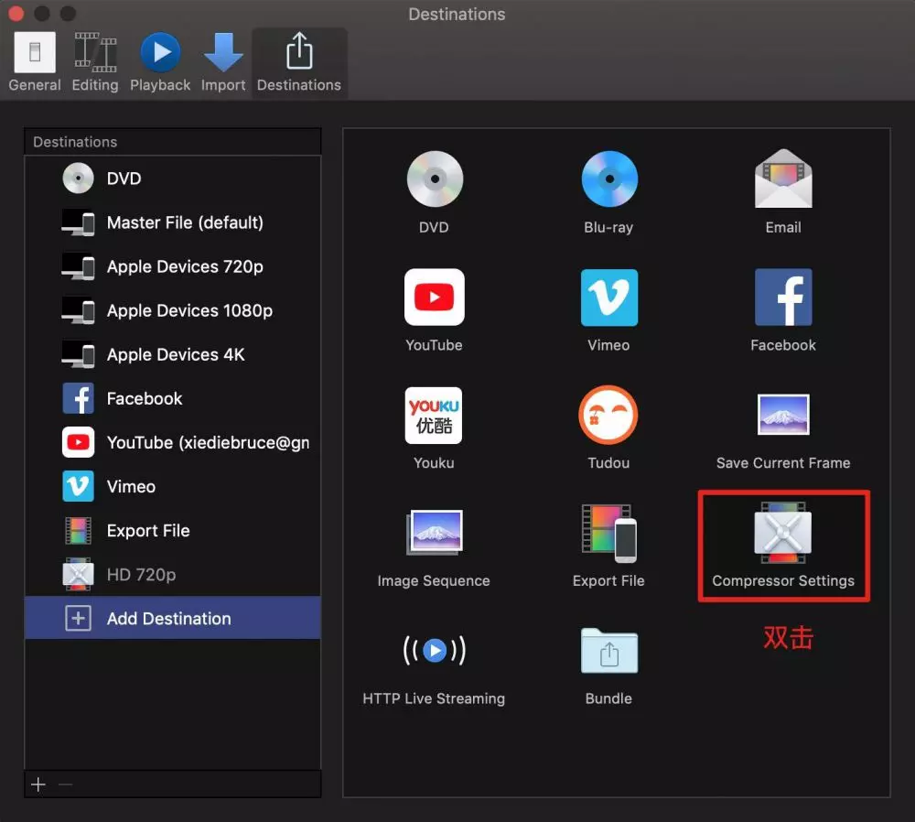915x822 pixels.
Task: Choose Apple Devices 720p in the list
Action: coord(173,266)
